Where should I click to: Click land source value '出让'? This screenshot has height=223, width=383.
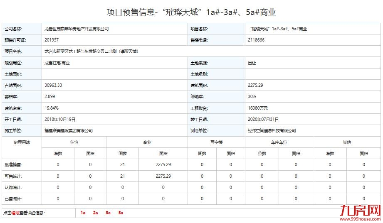[252, 63]
